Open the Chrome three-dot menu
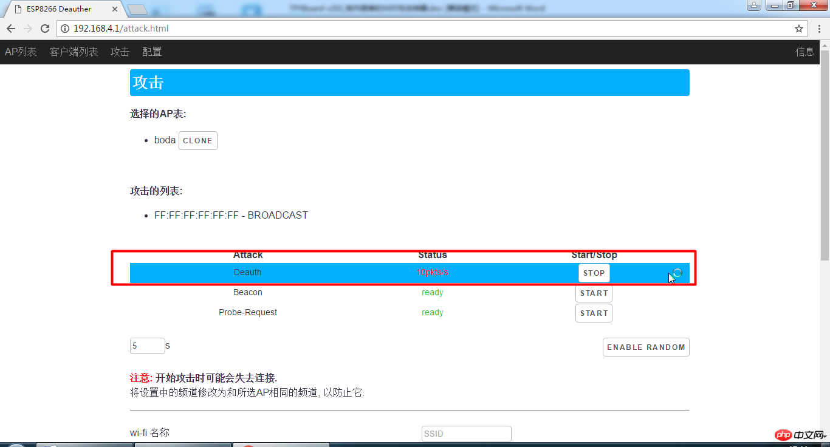This screenshot has height=447, width=830. point(818,29)
